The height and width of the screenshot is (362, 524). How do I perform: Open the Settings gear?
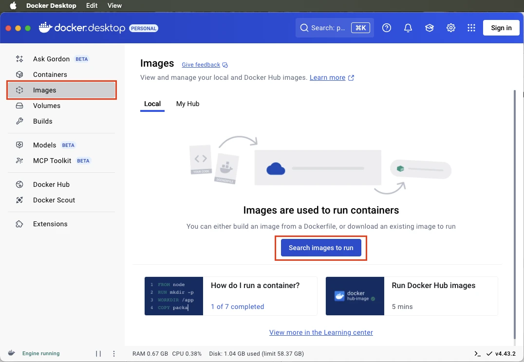[x=451, y=28]
